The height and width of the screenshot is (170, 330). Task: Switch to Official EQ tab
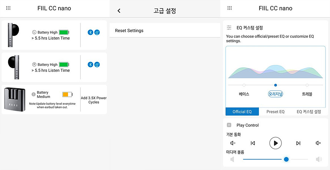(x=242, y=111)
